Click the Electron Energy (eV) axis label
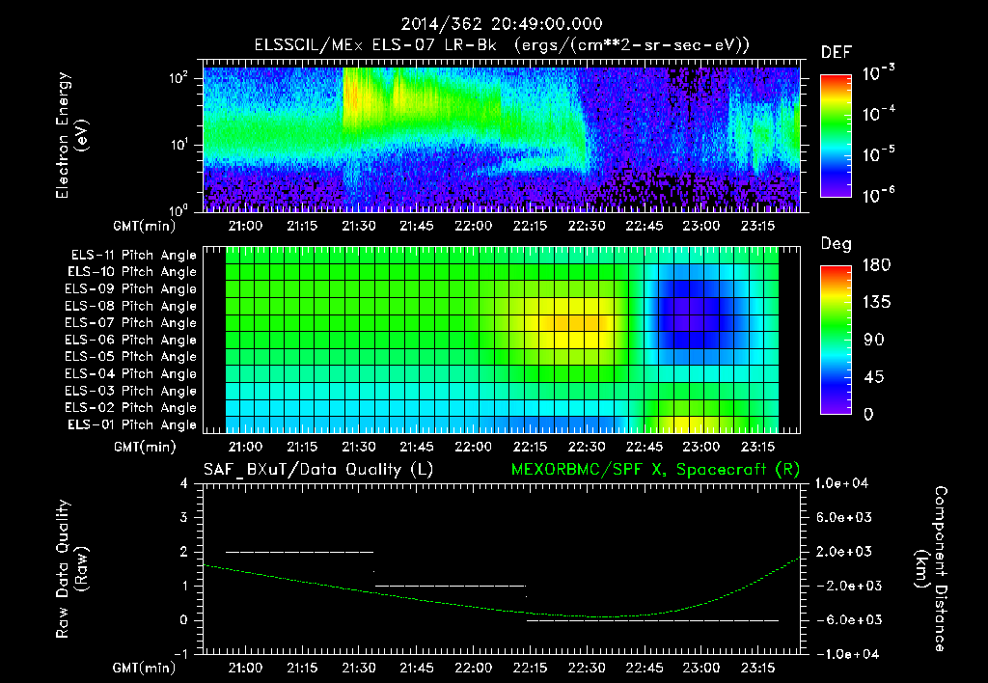This screenshot has height=683, width=988. pos(71,135)
